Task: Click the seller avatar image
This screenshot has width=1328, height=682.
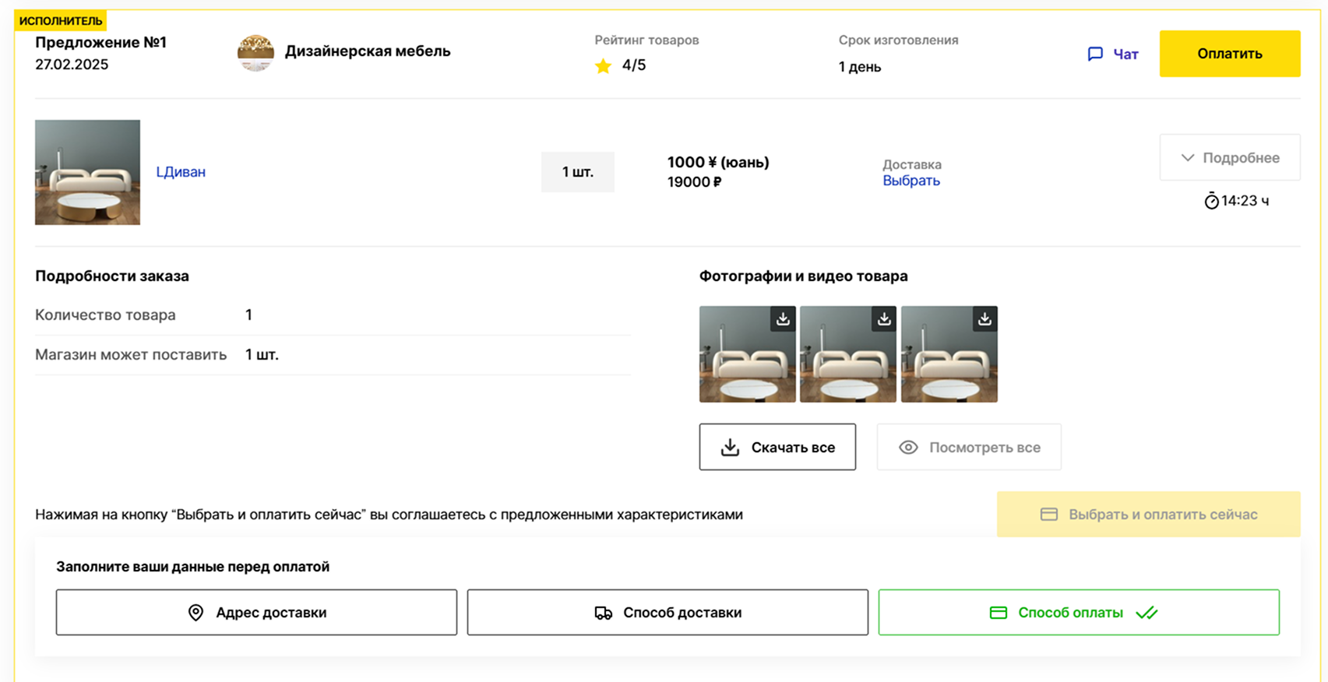Action: (255, 53)
